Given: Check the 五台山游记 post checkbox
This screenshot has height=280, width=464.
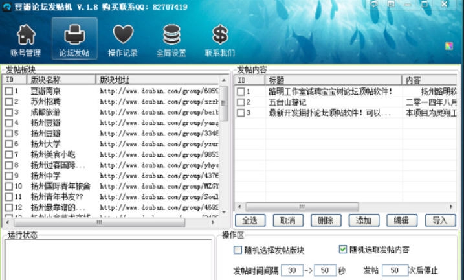Looking at the screenshot, I should (x=241, y=102).
